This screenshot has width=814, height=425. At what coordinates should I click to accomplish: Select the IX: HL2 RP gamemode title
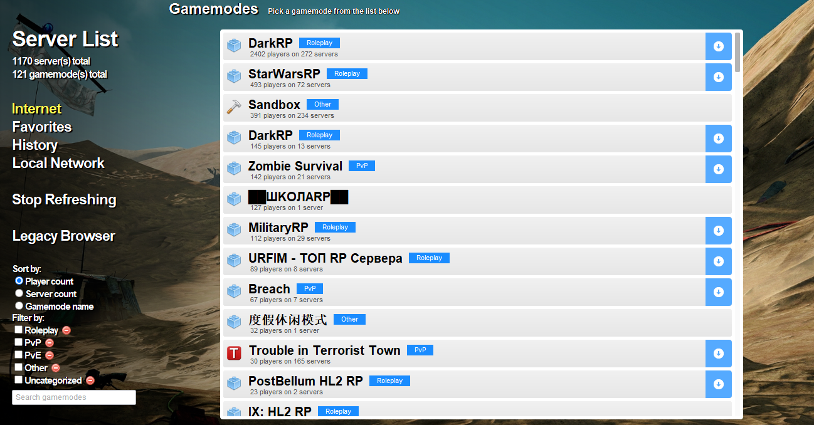tap(280, 412)
